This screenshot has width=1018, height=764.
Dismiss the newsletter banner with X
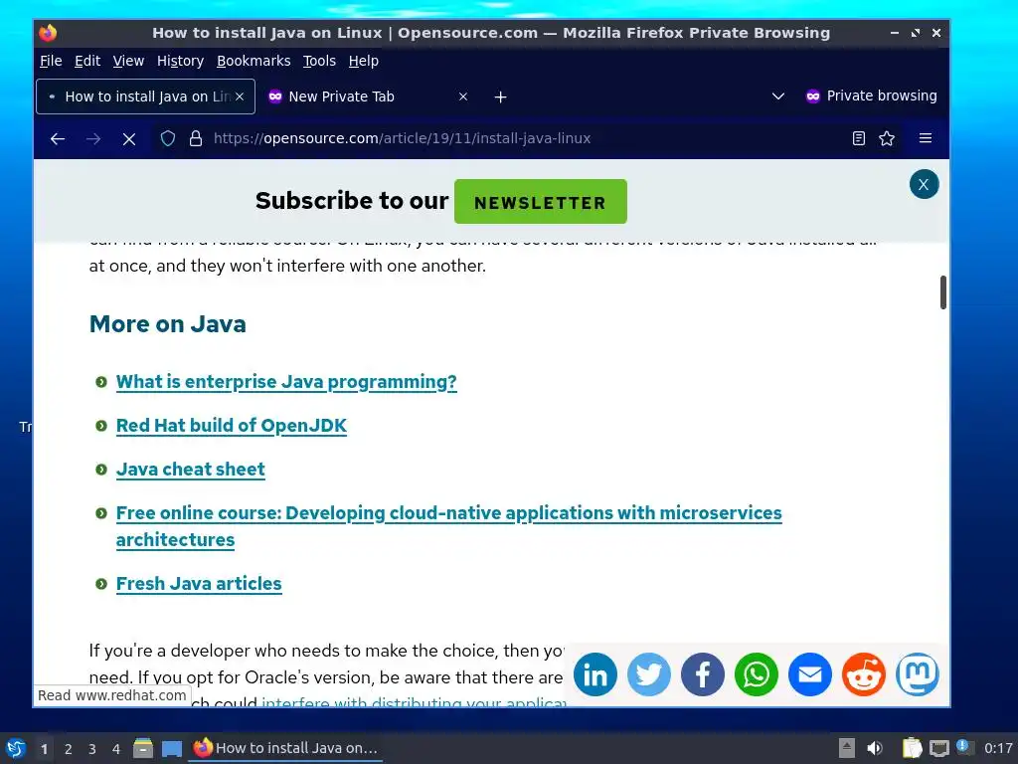[924, 184]
